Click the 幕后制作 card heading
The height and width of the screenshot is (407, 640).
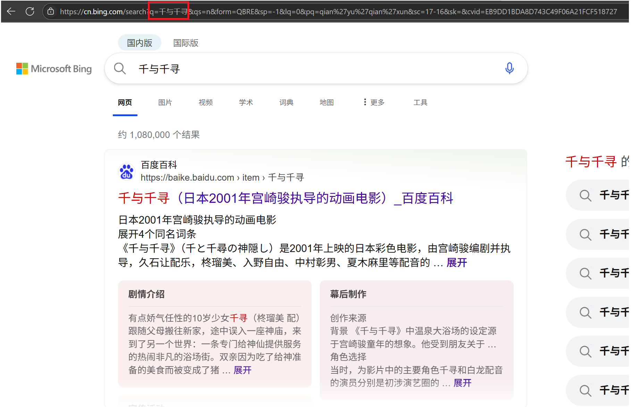348,294
